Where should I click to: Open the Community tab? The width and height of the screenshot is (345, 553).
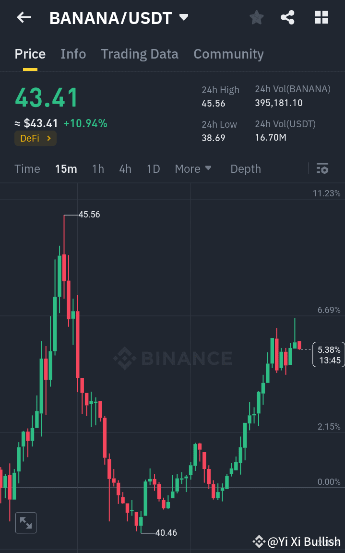228,54
